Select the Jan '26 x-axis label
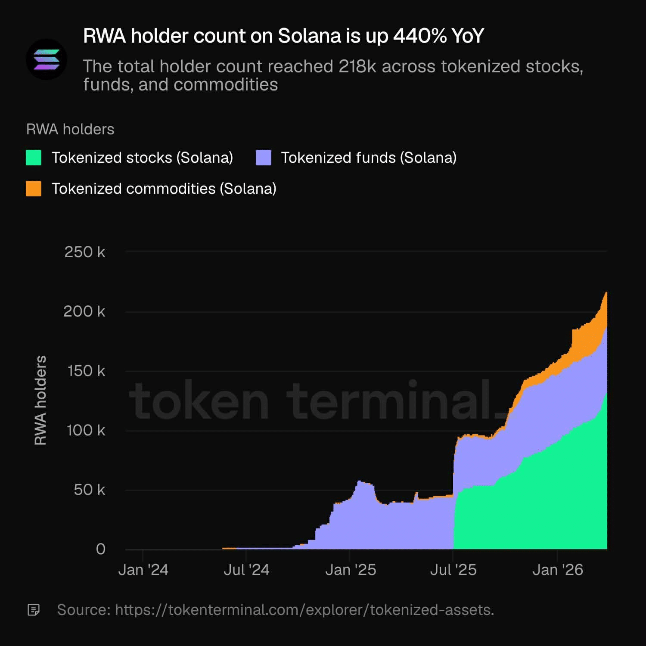This screenshot has width=646, height=646. (558, 570)
